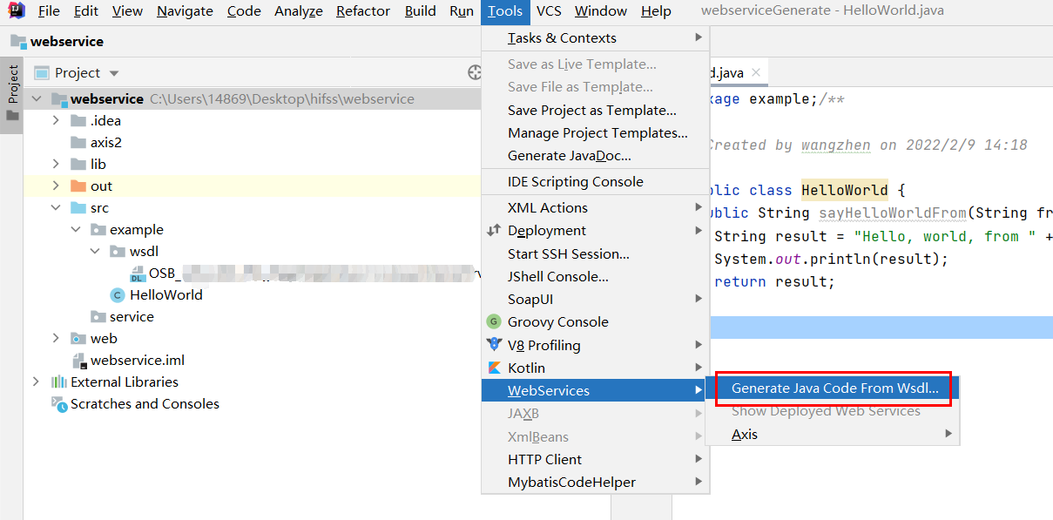Viewport: 1053px width, 520px height.
Task: Click the Deployment arrows icon in menu
Action: click(x=494, y=231)
